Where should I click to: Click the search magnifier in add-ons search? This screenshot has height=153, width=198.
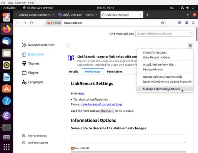coord(190,34)
